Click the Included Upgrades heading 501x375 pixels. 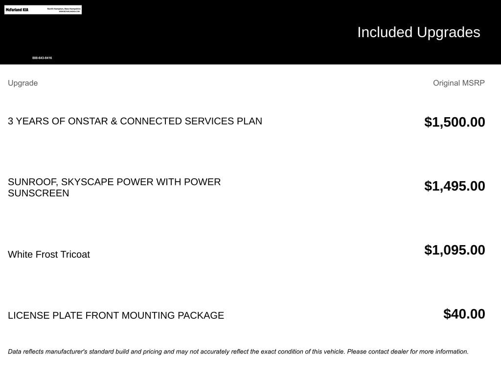point(418,32)
